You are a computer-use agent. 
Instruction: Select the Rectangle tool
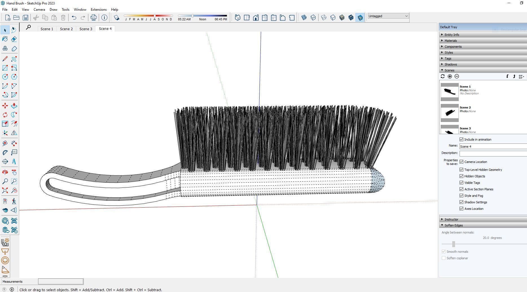[5, 68]
